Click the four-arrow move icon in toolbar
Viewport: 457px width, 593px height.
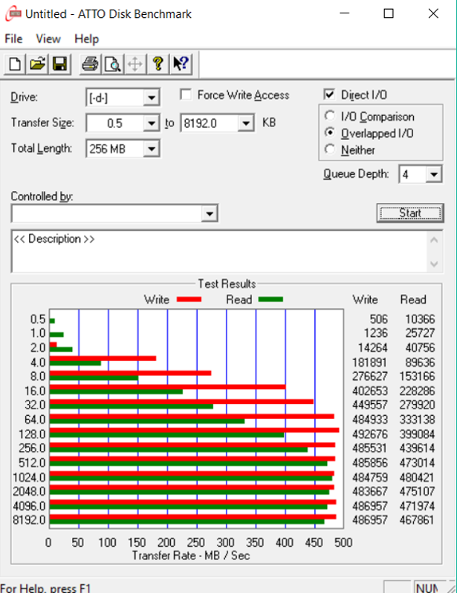pos(134,64)
